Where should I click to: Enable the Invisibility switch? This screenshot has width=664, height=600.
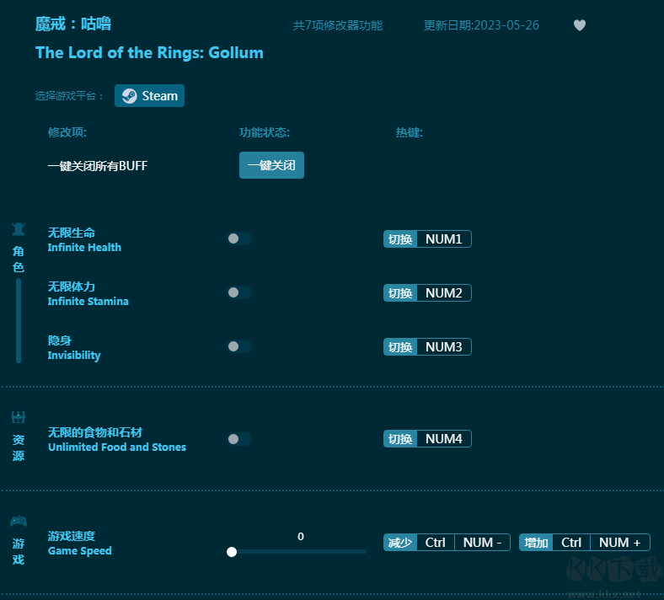(x=239, y=347)
